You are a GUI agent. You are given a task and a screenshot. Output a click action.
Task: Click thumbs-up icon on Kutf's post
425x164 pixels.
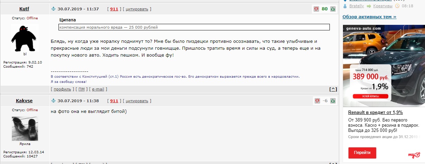[x=333, y=9]
